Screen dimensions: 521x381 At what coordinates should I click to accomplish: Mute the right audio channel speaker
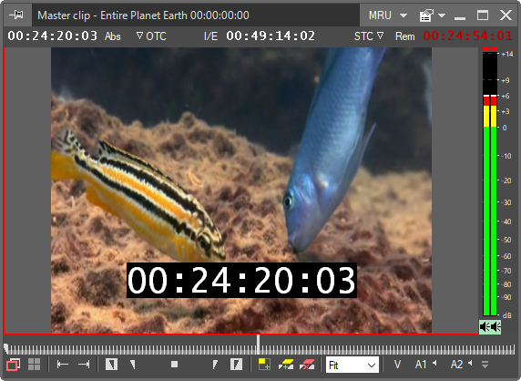(495, 327)
